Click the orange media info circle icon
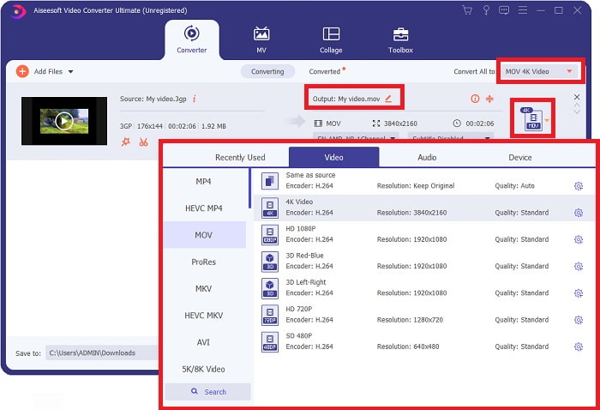 click(475, 99)
